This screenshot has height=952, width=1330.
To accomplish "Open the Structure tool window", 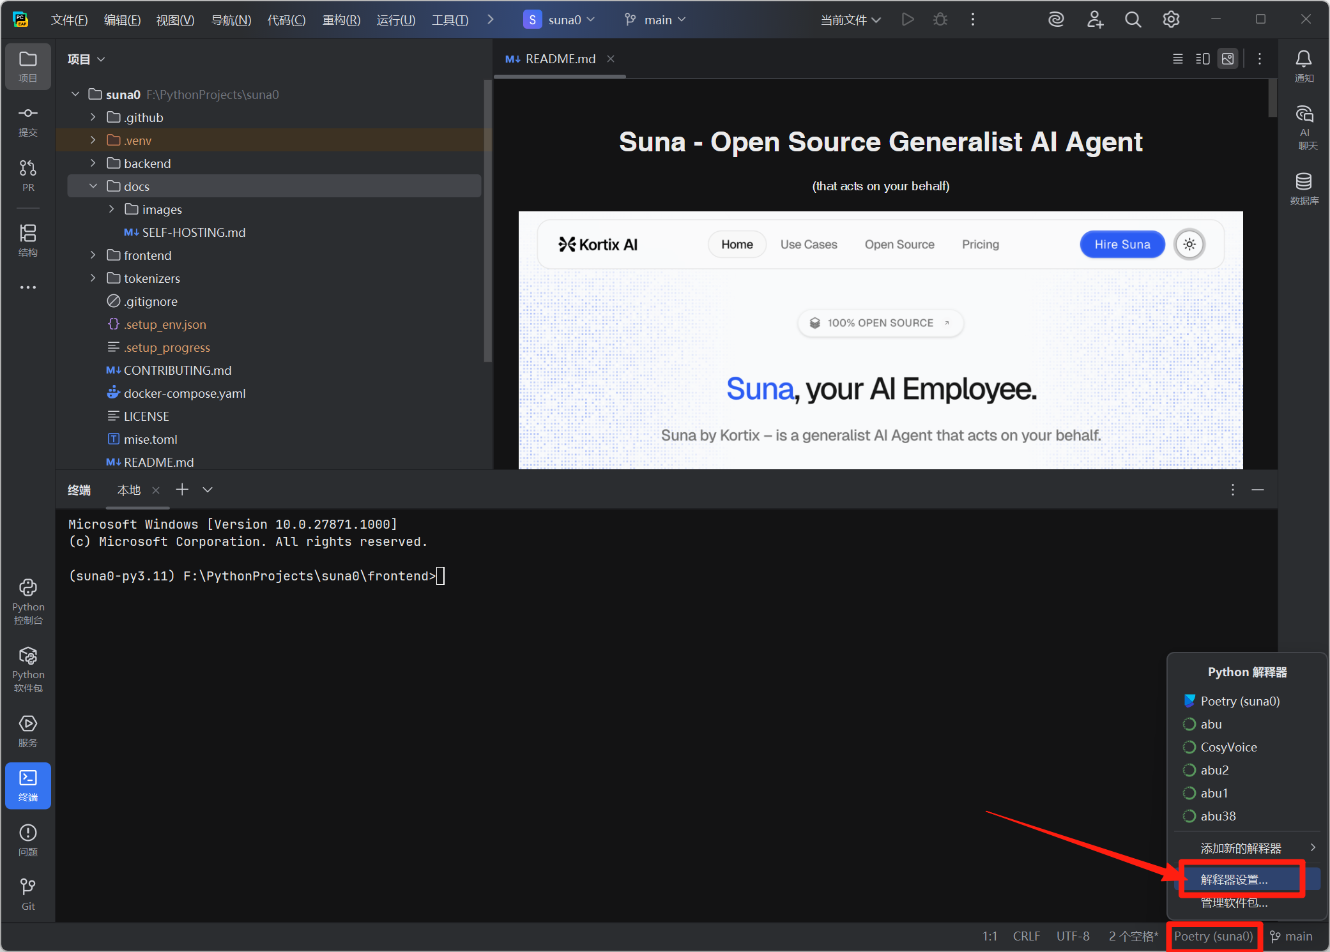I will pos(27,239).
